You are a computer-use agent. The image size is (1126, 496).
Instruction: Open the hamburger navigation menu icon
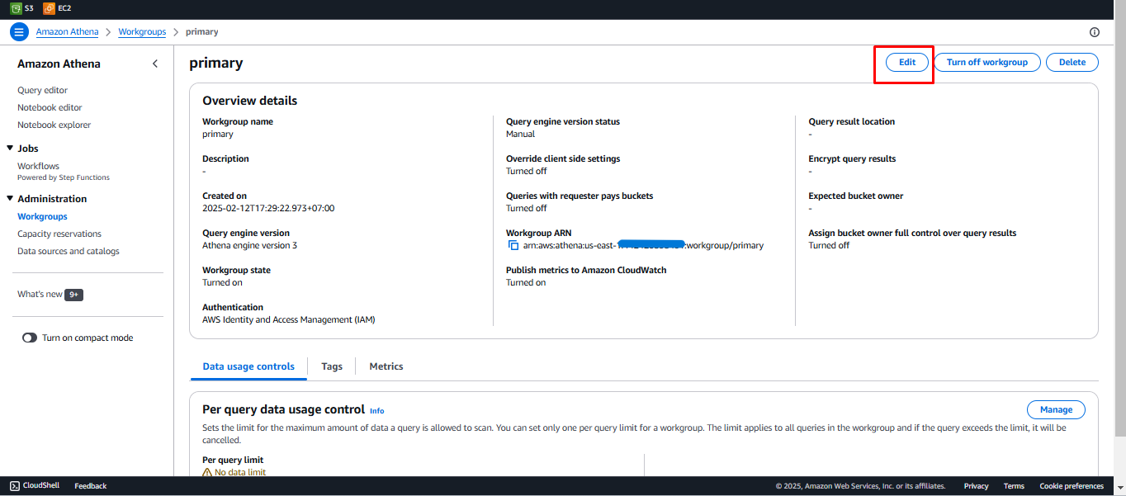pos(19,32)
